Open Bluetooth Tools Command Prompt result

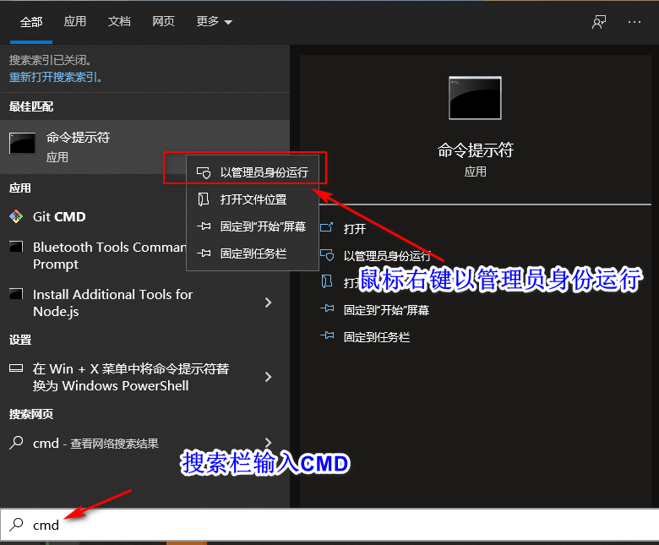click(93, 255)
